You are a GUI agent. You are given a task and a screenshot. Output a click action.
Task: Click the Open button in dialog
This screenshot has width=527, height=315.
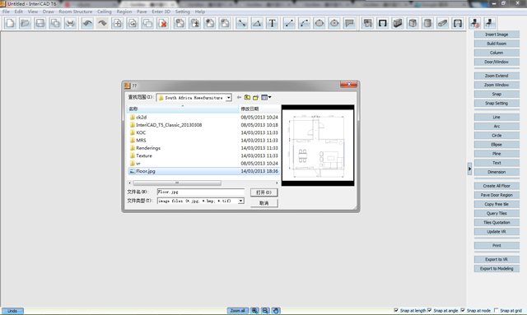coord(263,192)
